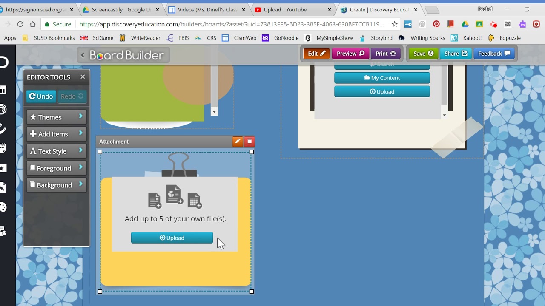This screenshot has height=306, width=545.
Task: Delete the Attachment item with the red trash icon
Action: (250, 142)
